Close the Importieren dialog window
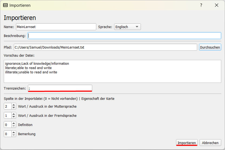This screenshot has width=225, height=150. 216,5
